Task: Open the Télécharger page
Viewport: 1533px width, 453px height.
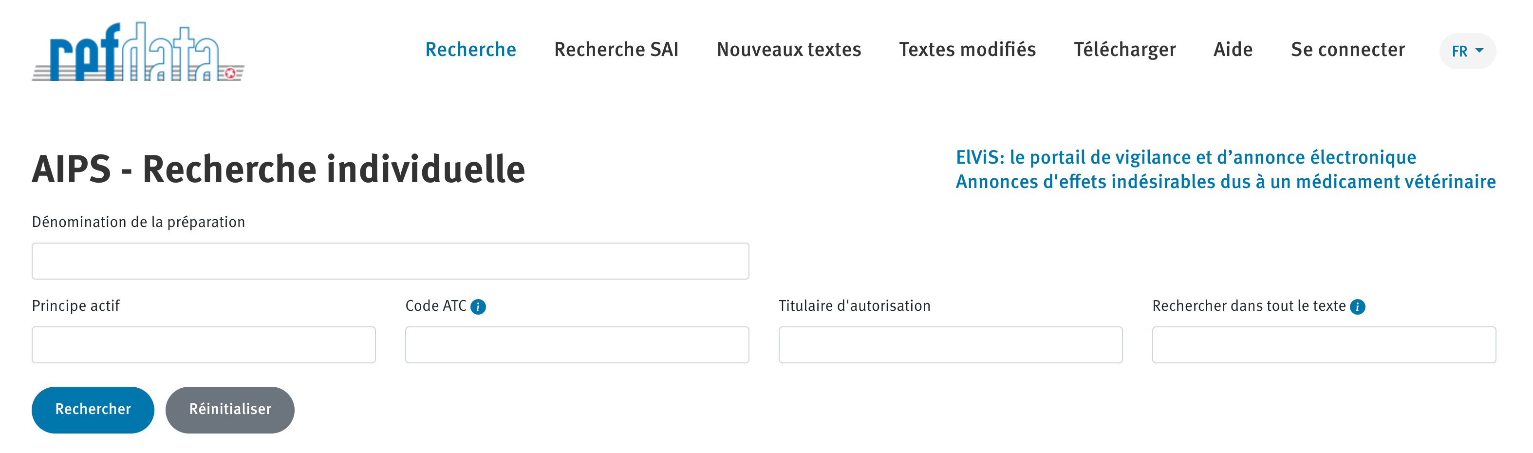Action: [1125, 50]
